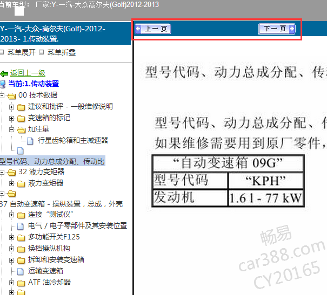
Task: Click the 液力变矩器 subfolder icon
Action: (x=21, y=184)
